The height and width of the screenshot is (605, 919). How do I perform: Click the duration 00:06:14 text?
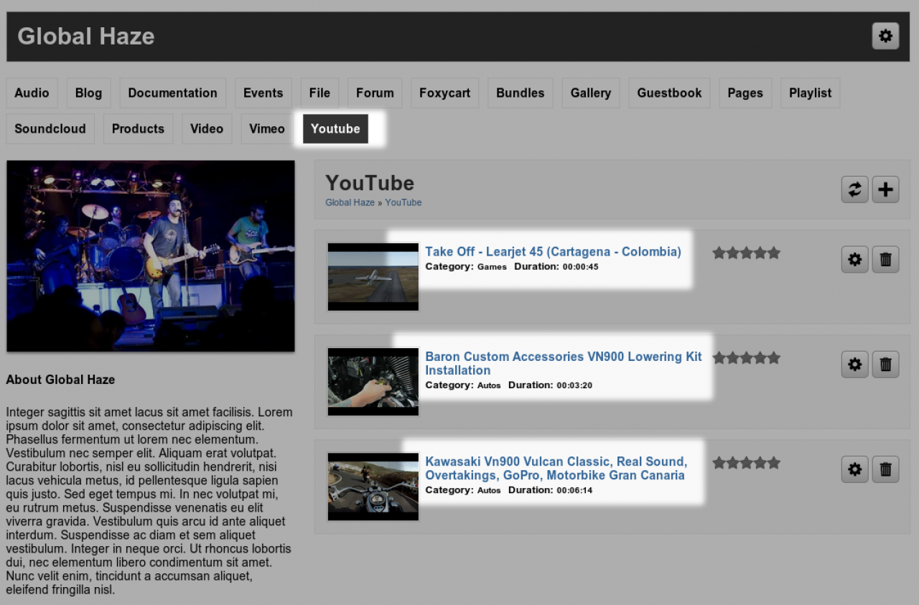click(574, 490)
